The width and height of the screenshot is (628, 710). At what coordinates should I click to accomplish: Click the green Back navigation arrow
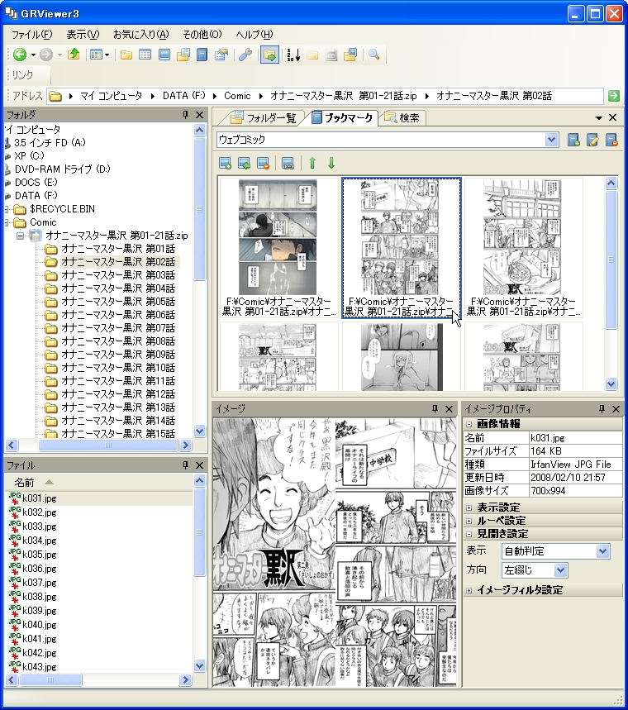(20, 55)
